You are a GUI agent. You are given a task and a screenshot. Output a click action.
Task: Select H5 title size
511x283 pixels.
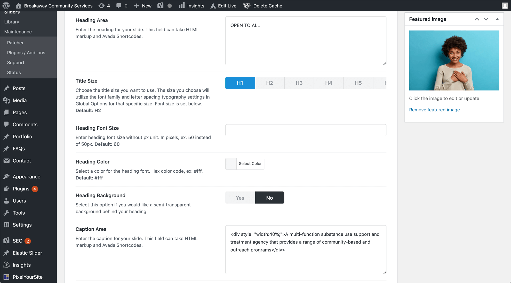click(358, 83)
